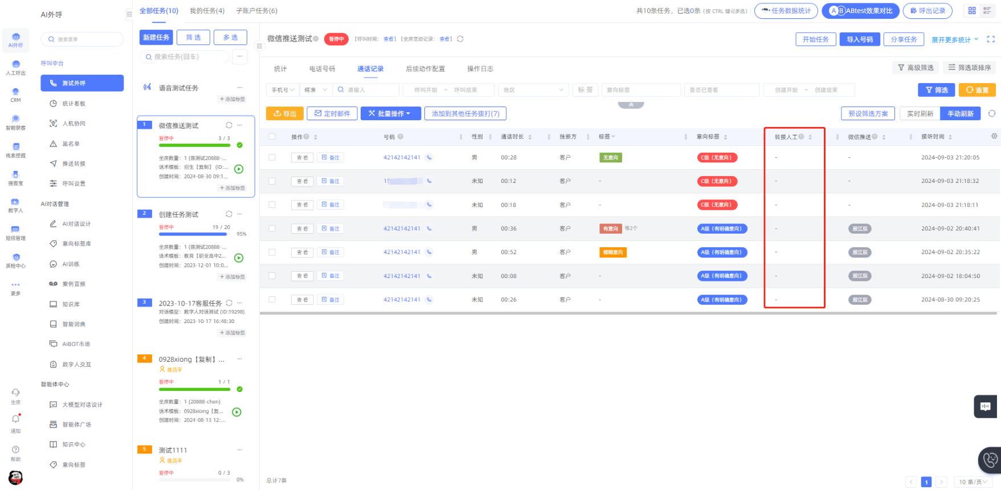Screen dimensions: 1001x490
Task: Open 我的任务(4) tab
Action: 207,11
